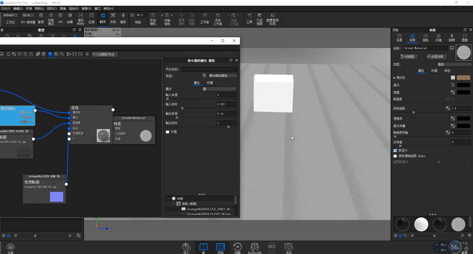Uncheck the 菲涅尔 Fresnel checkbox
473x254 pixels.
[x=395, y=150]
